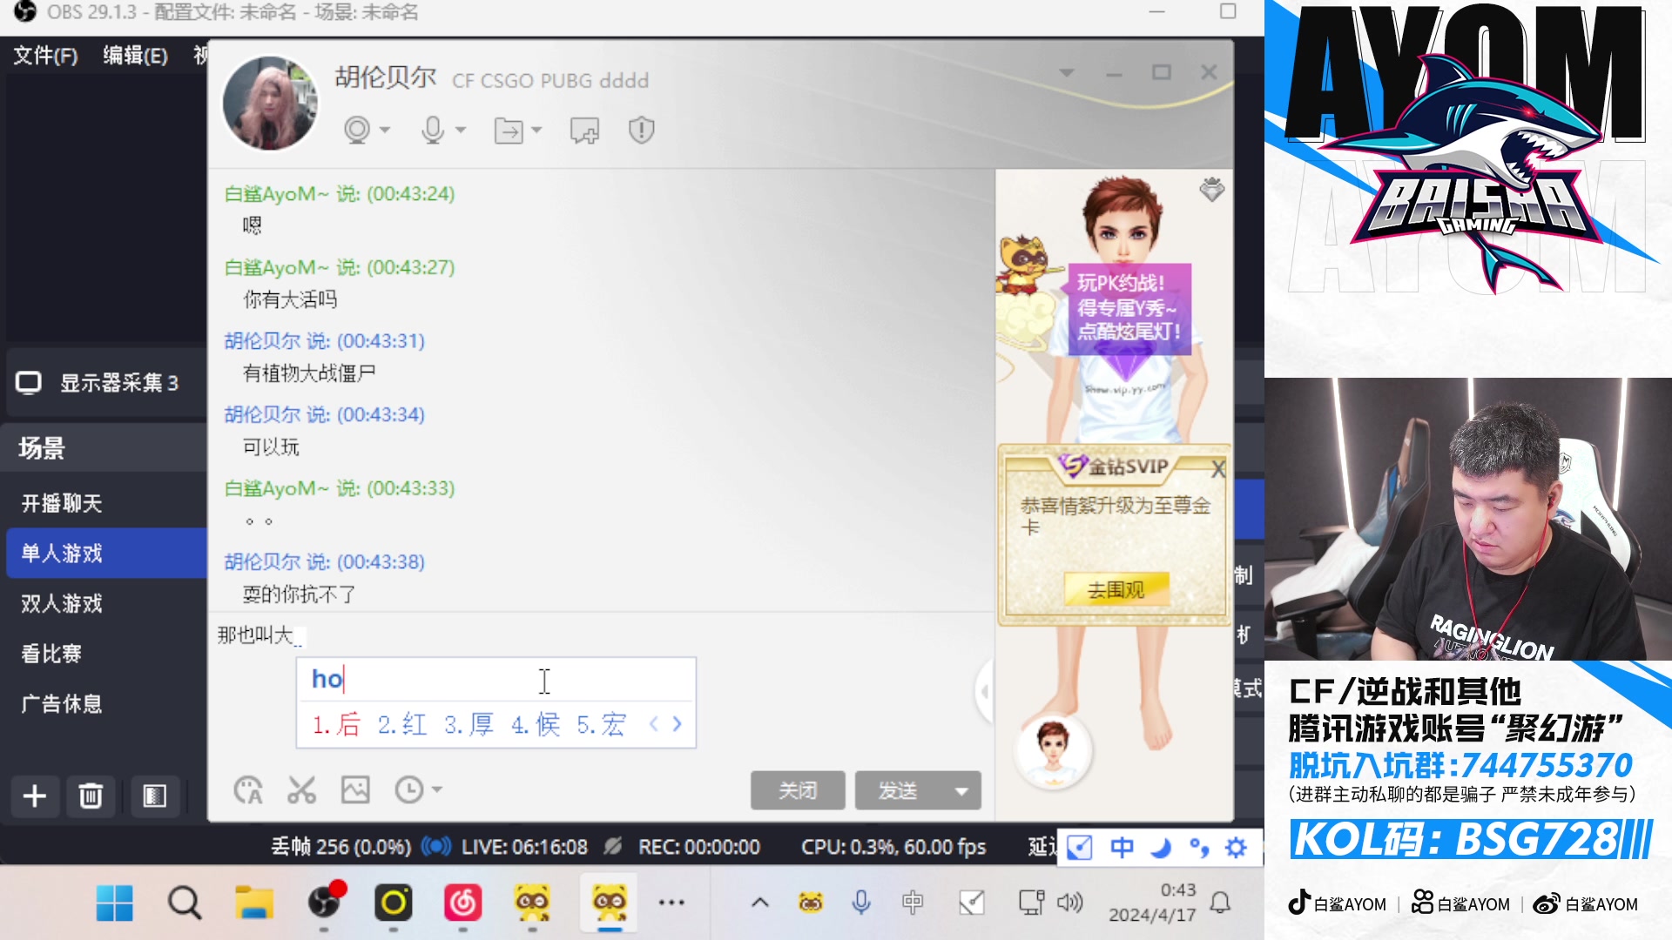Expand the file send dropdown arrow
The width and height of the screenshot is (1672, 940).
[x=536, y=131]
